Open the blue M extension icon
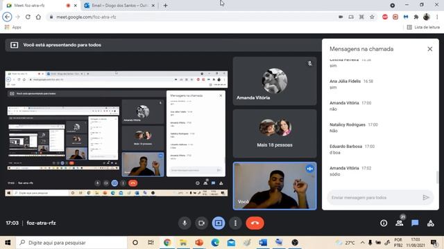The image size is (444, 249). 406,17
